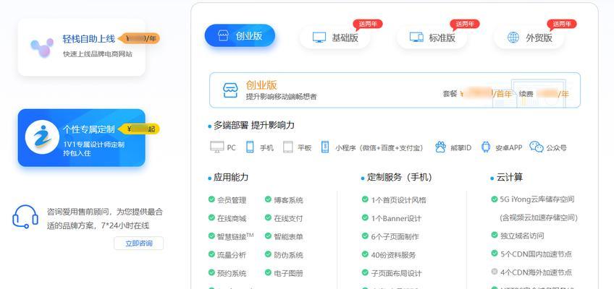Click the 1个Banner设计 item text
Image resolution: width=614 pixels, height=289 pixels.
coord(396,218)
